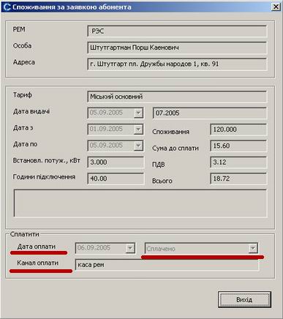The image size is (283, 319).
Task: Expand the Дата оплати date picker
Action: click(x=130, y=248)
